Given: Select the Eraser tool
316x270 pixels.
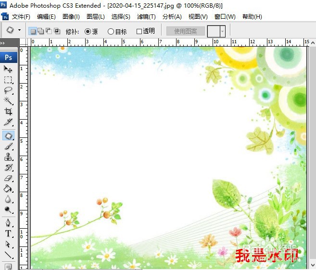Looking at the screenshot, I should pos(8,178).
